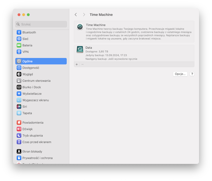Viewport: 212px width, 181px height.
Task: Click the Biurko i Dock icon
Action: (19, 87)
